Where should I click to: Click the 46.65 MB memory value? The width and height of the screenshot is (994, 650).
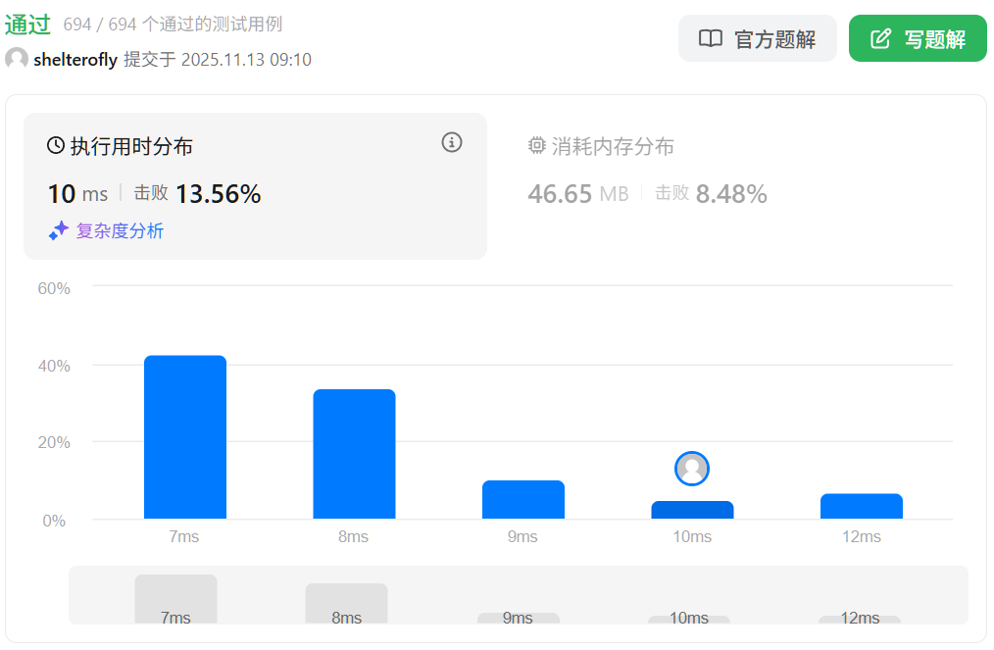point(577,194)
